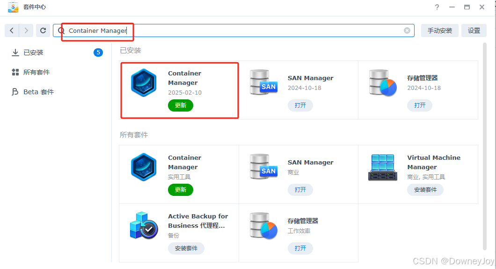Image resolution: width=496 pixels, height=269 pixels.
Task: Click the 商业, 实用工具 category text
Action: (426, 177)
